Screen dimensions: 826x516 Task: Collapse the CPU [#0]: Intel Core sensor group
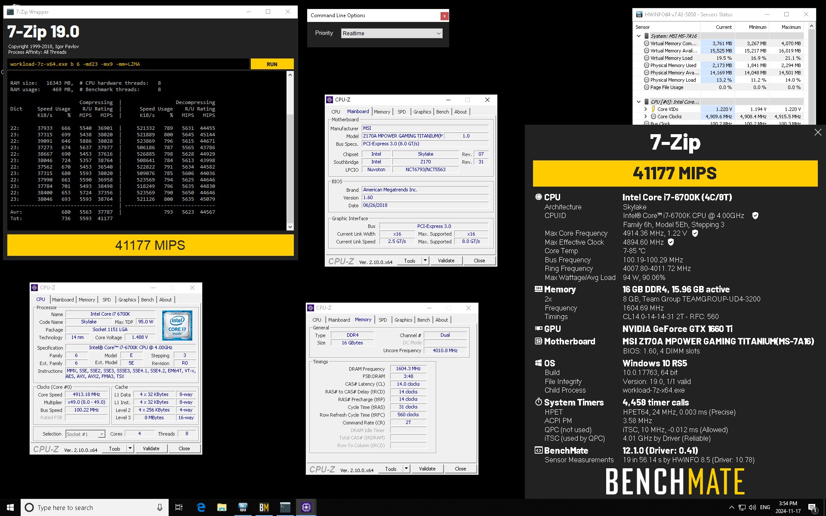pos(638,102)
